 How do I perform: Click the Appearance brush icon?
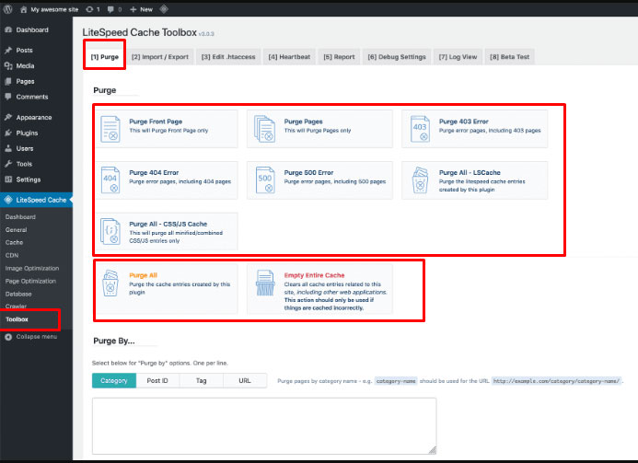(x=8, y=117)
